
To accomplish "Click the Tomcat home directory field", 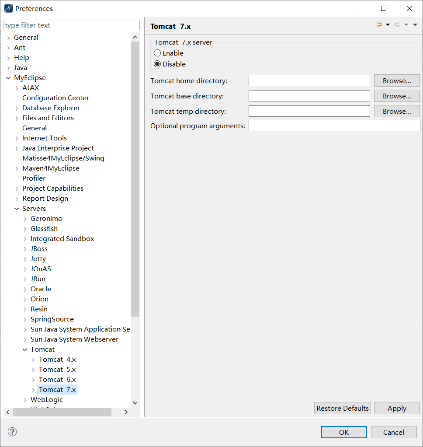I will (x=309, y=80).
